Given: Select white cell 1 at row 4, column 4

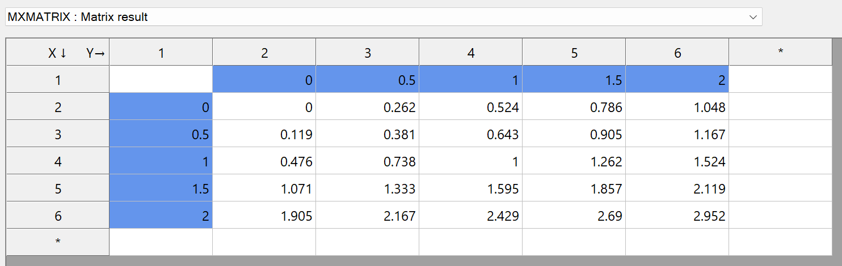Looking at the screenshot, I should coord(471,161).
